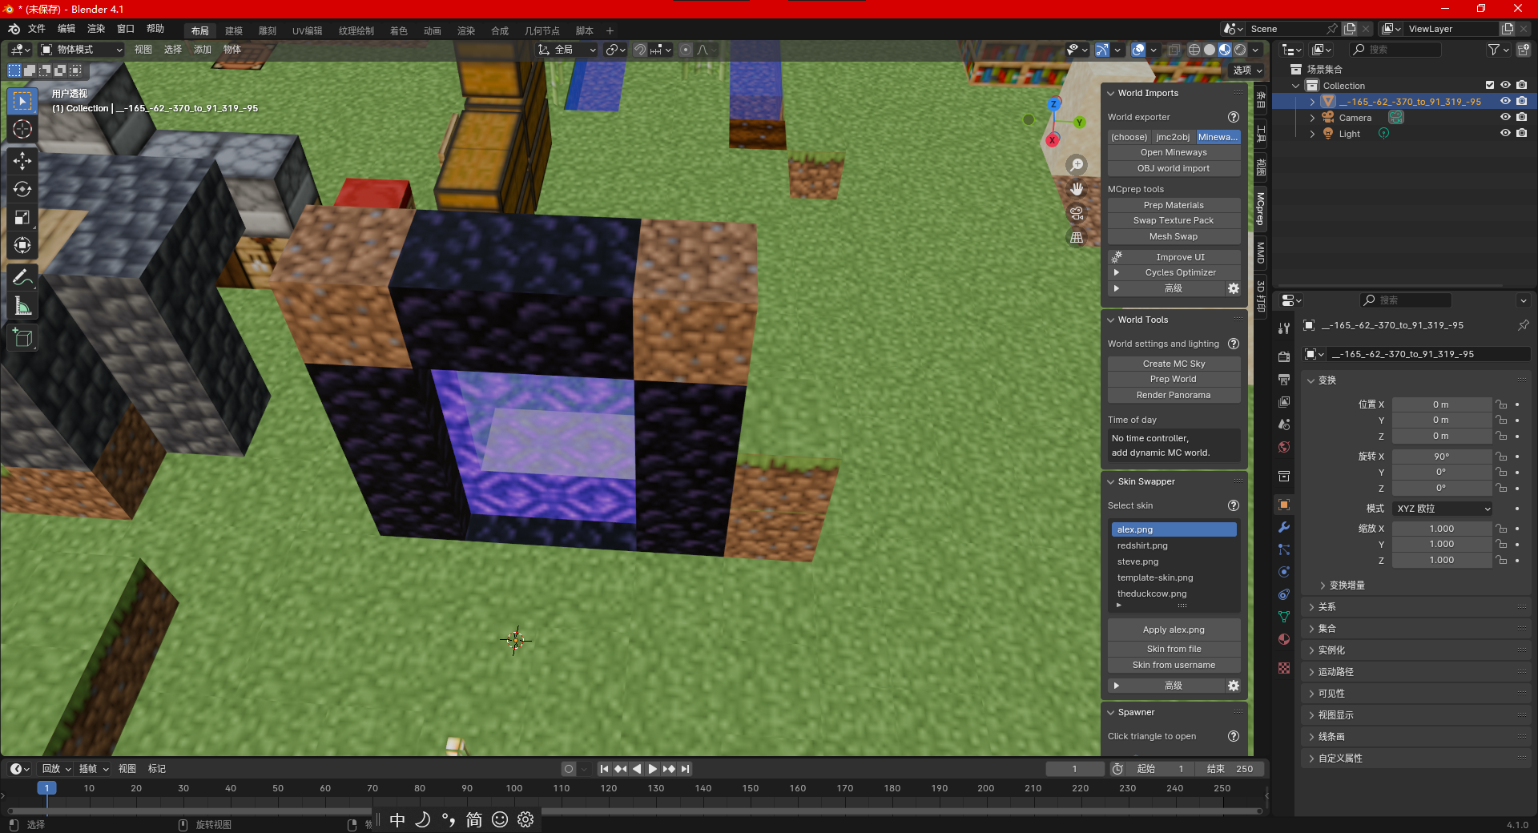Uncheck Collection exclude from view layer checkbox

coord(1490,86)
